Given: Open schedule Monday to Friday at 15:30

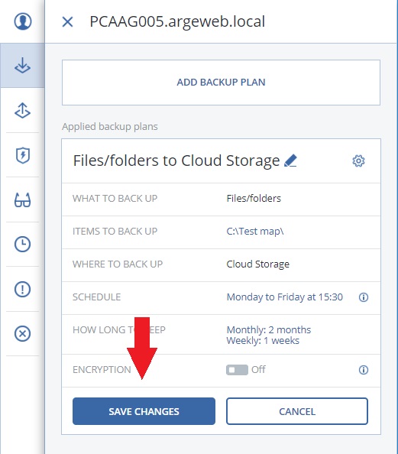Looking at the screenshot, I should click(285, 297).
